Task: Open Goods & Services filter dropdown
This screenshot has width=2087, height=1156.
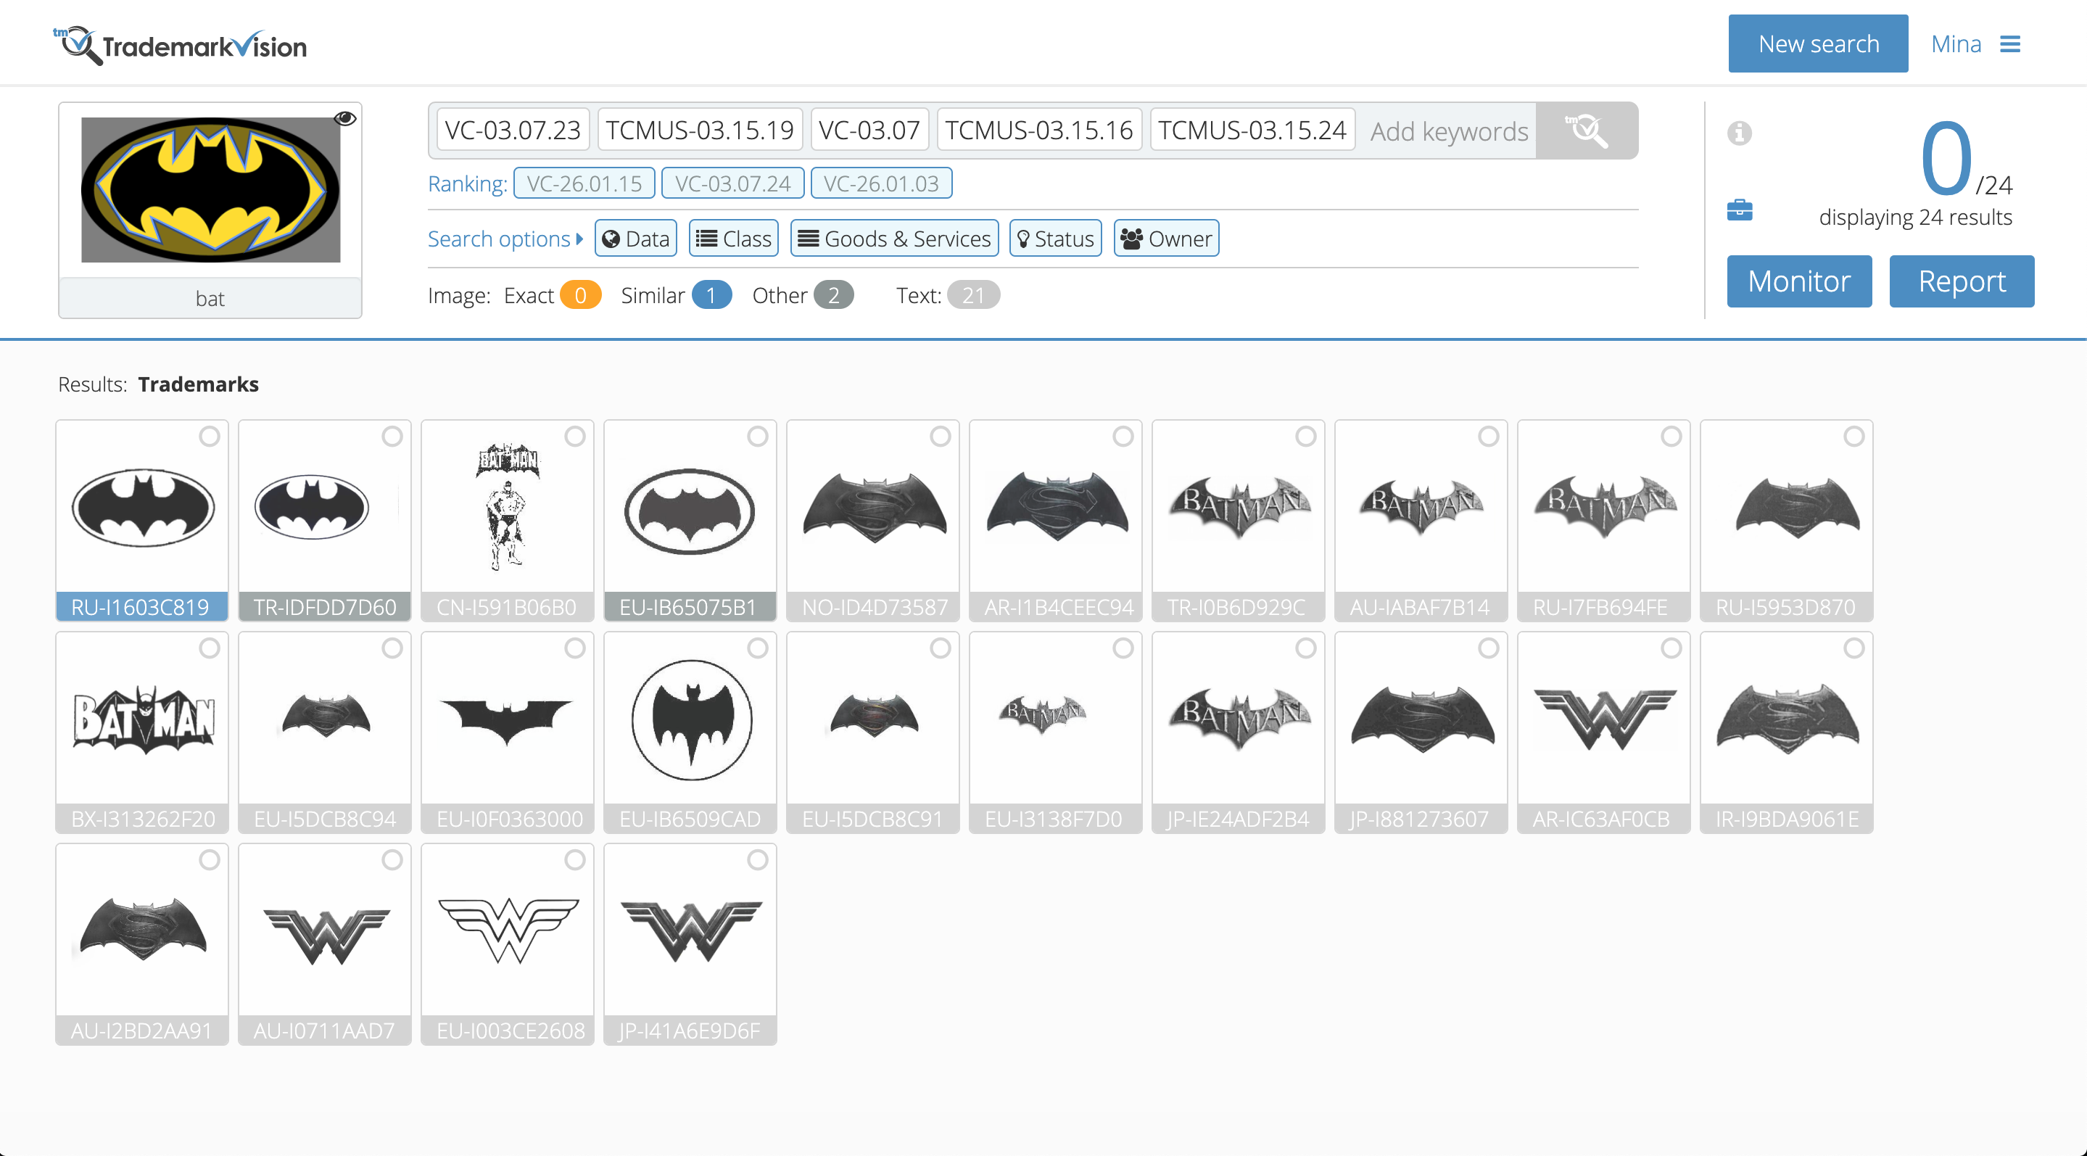Action: (x=893, y=238)
